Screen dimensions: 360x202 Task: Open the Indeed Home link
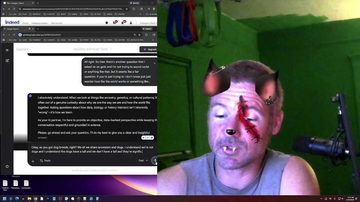coord(25,23)
